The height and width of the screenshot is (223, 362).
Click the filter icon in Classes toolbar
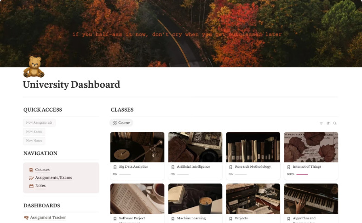pos(321,123)
